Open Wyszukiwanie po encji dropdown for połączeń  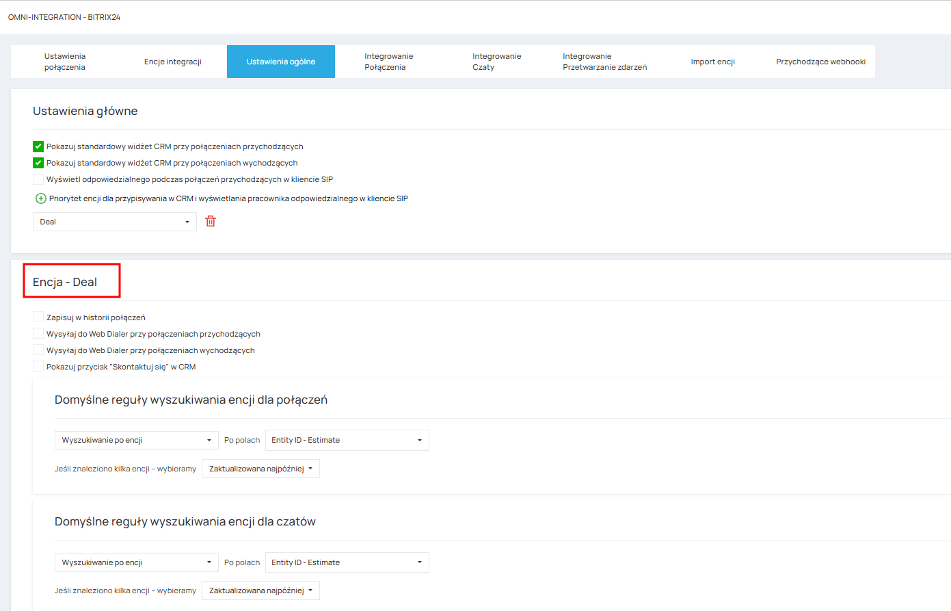(x=137, y=440)
